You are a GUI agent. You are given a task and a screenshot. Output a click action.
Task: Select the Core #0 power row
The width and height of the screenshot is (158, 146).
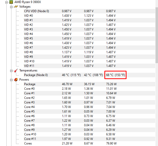pos(89,89)
